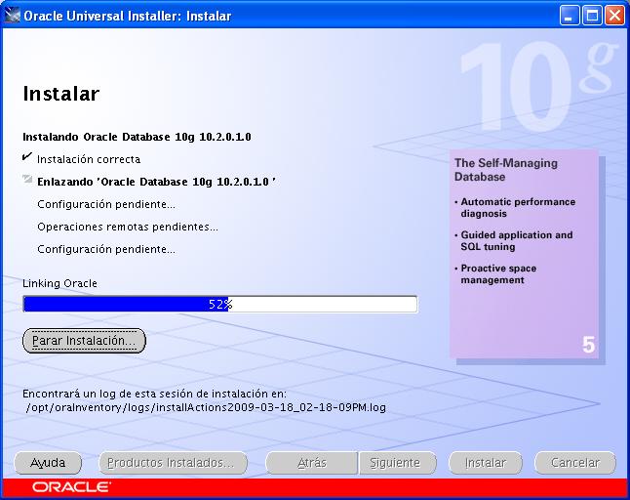Click 'Guided application and SQL tuning' bullet

[x=516, y=240]
